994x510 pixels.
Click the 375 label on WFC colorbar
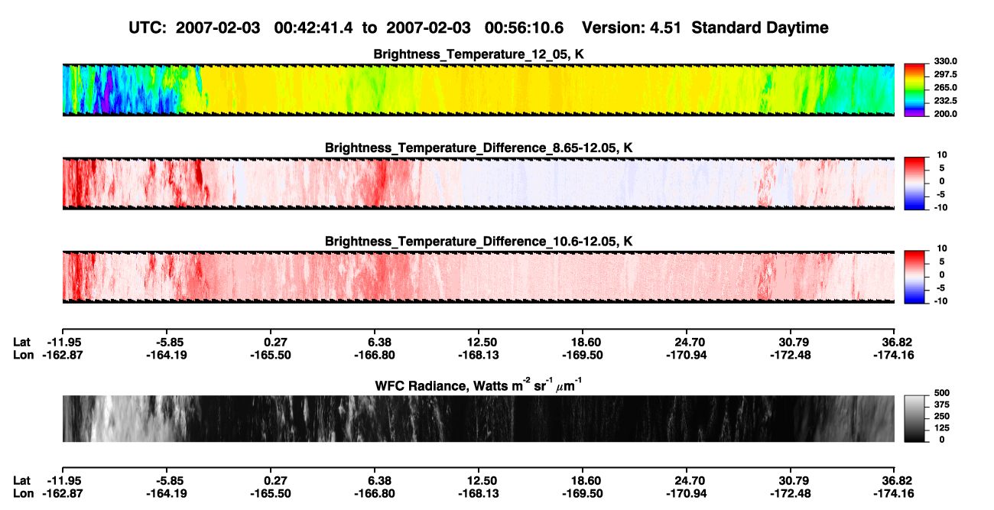(x=941, y=405)
